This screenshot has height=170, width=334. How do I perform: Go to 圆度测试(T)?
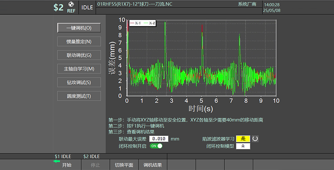79,96
